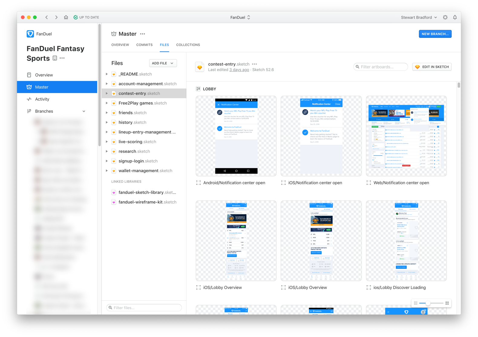Switch to the COLLECTIONS tab
Screen dimensions: 478x337
pyautogui.click(x=188, y=45)
